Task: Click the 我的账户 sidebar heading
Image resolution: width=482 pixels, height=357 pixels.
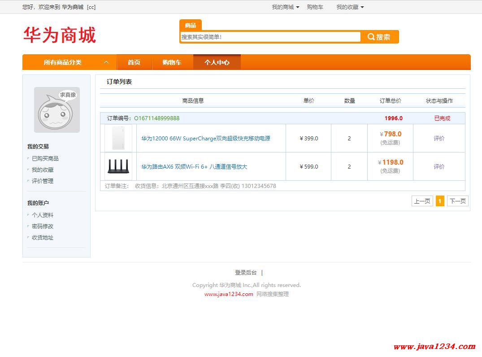Action: [x=38, y=203]
